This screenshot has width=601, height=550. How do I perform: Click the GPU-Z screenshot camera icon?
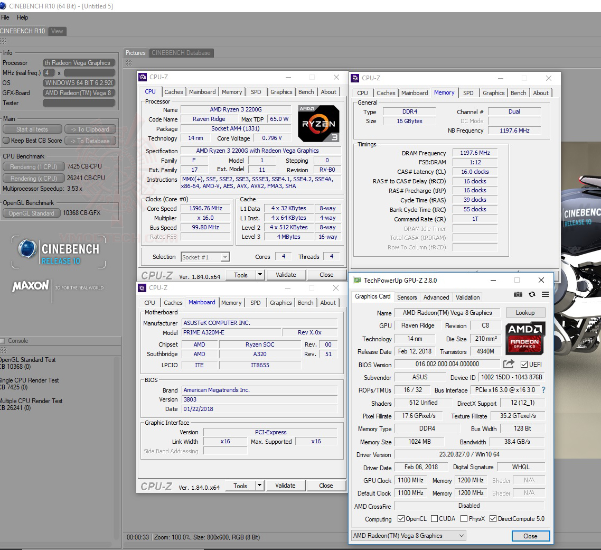pyautogui.click(x=518, y=295)
